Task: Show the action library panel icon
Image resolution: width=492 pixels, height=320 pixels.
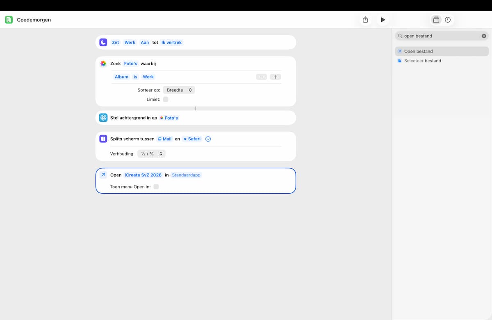Action: [x=436, y=20]
